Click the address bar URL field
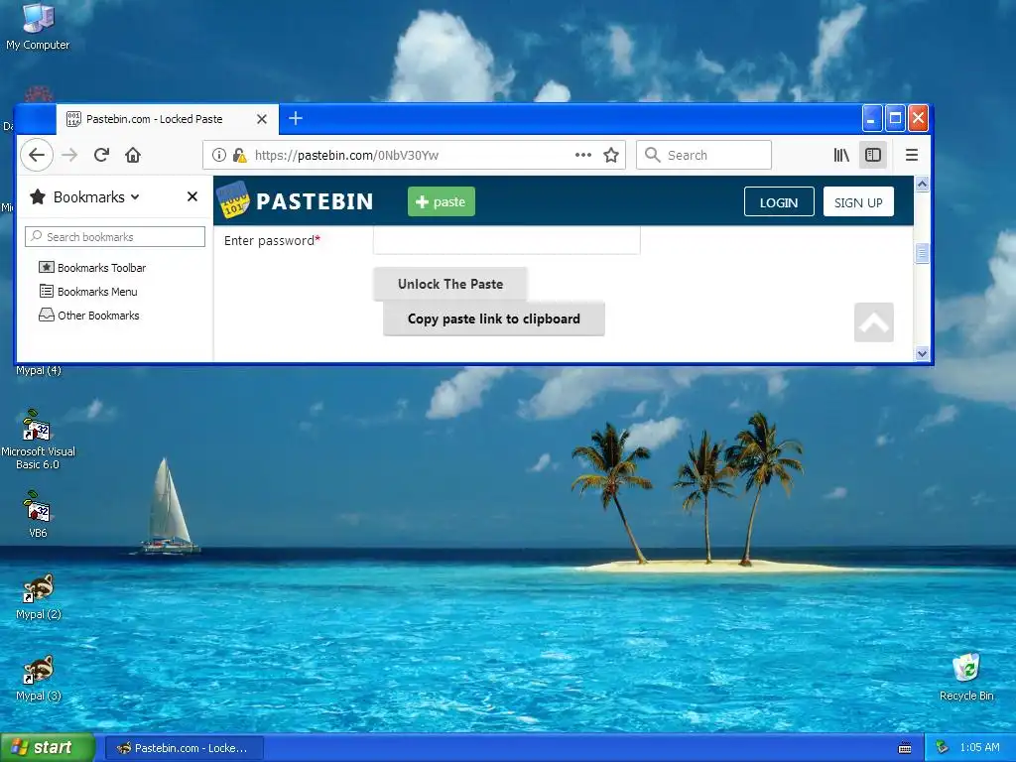Viewport: 1016px width, 762px height. click(414, 155)
